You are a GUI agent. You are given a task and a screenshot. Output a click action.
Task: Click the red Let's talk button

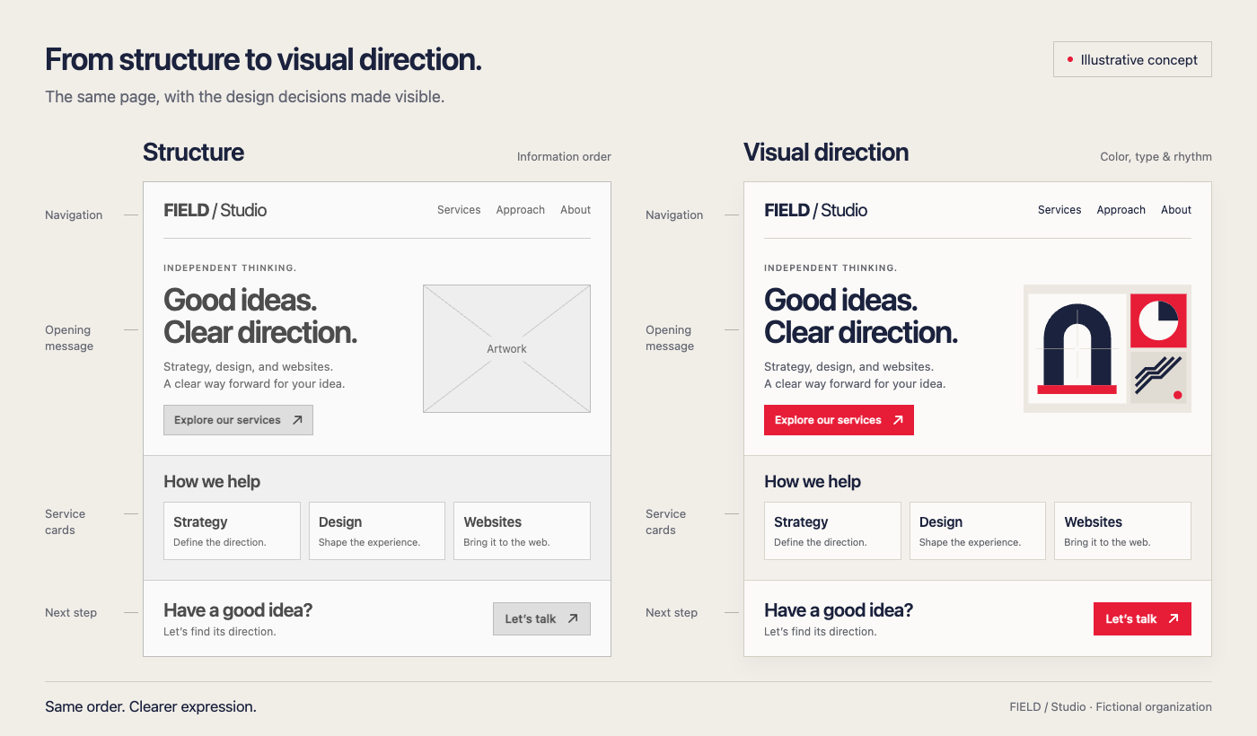(x=1142, y=618)
